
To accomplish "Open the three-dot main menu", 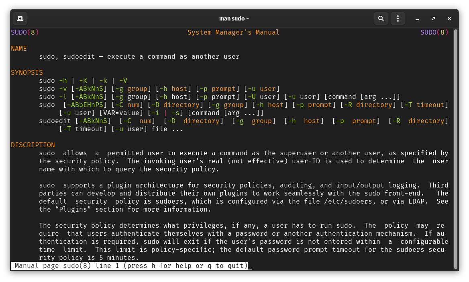I will (398, 19).
